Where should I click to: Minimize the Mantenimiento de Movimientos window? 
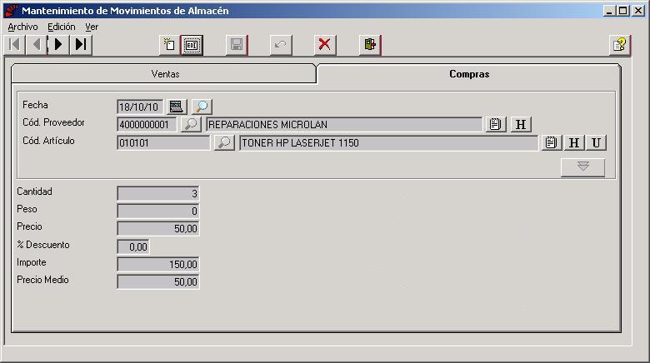(x=609, y=11)
